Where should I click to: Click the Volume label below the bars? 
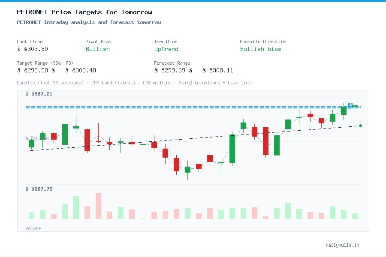pyautogui.click(x=33, y=228)
